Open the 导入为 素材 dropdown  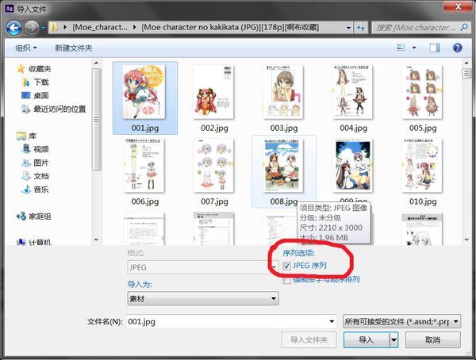pyautogui.click(x=203, y=298)
